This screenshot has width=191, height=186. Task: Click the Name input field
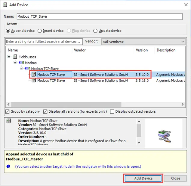click(100, 16)
